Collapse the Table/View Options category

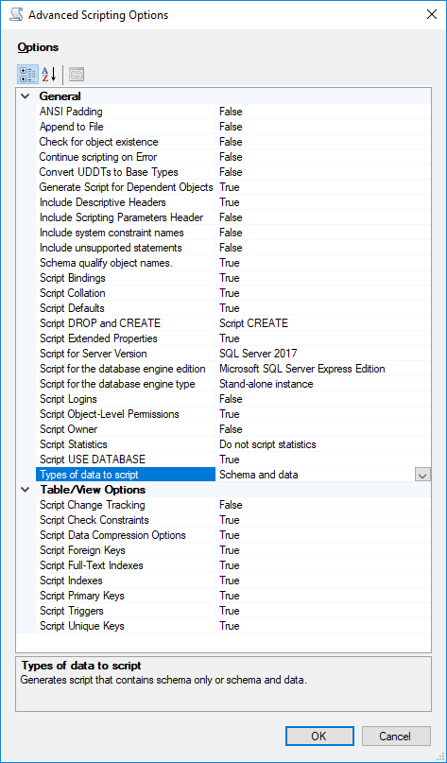pyautogui.click(x=25, y=490)
